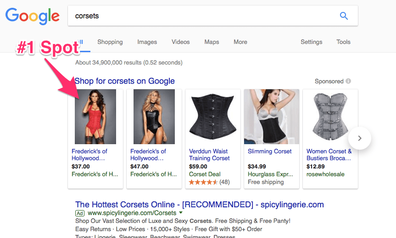Click Shop for corsets on Google heading
Viewport: 396px width, 238px height.
point(125,81)
